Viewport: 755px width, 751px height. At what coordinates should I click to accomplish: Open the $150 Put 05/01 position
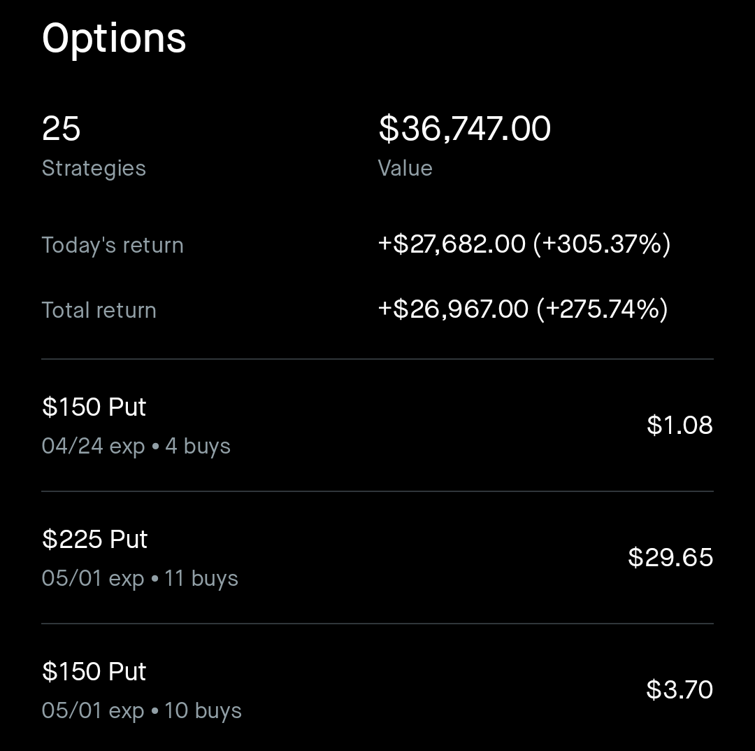pyautogui.click(x=377, y=690)
